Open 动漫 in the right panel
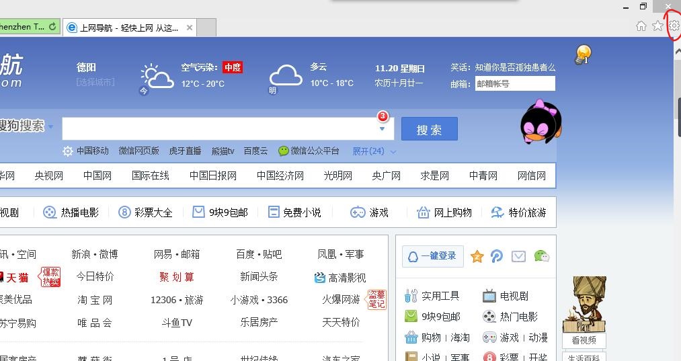681x361 pixels. tap(538, 337)
